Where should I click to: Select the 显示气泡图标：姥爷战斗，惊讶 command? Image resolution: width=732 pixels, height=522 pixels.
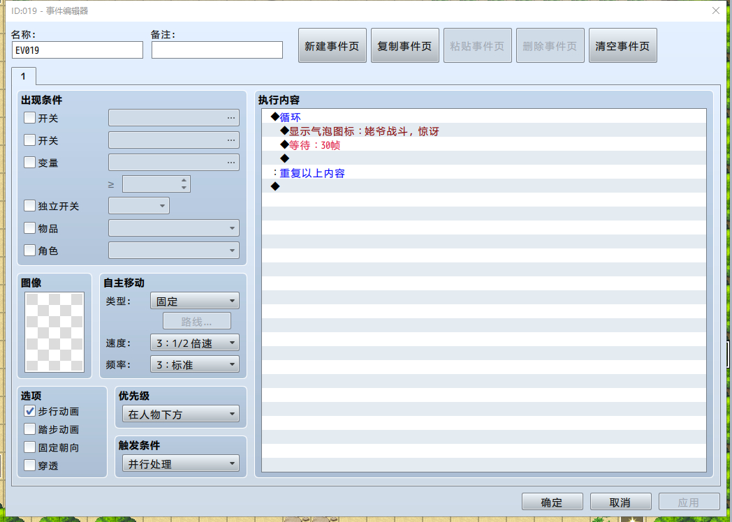coord(483,130)
